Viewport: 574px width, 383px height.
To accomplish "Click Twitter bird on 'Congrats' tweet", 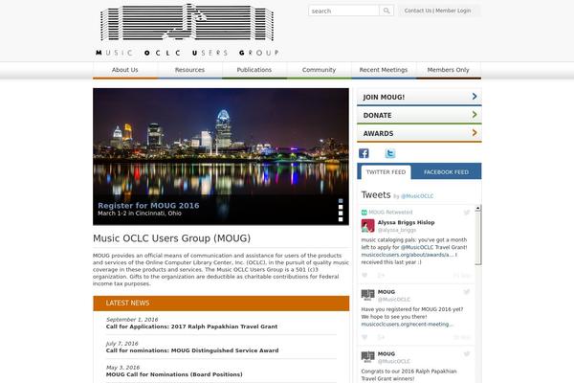I will pos(467,353).
